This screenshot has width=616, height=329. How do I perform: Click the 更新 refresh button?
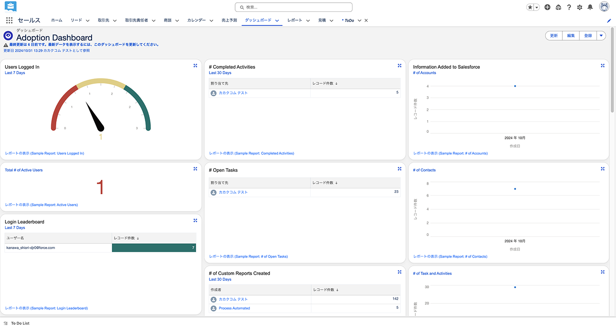click(554, 36)
